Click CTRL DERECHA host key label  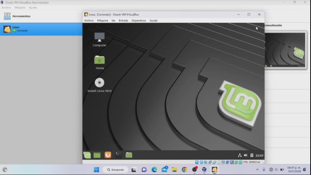click(x=251, y=162)
